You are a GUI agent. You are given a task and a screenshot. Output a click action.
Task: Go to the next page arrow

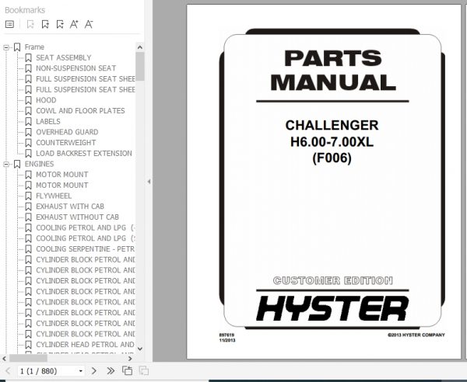pos(94,371)
